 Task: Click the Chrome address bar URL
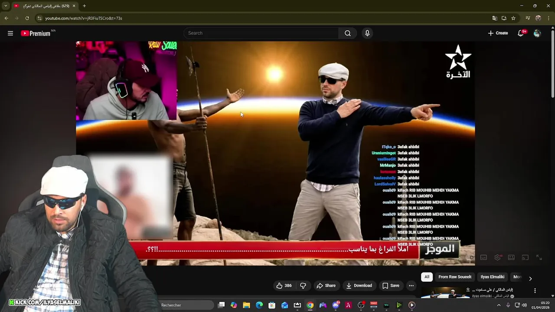coord(84,18)
